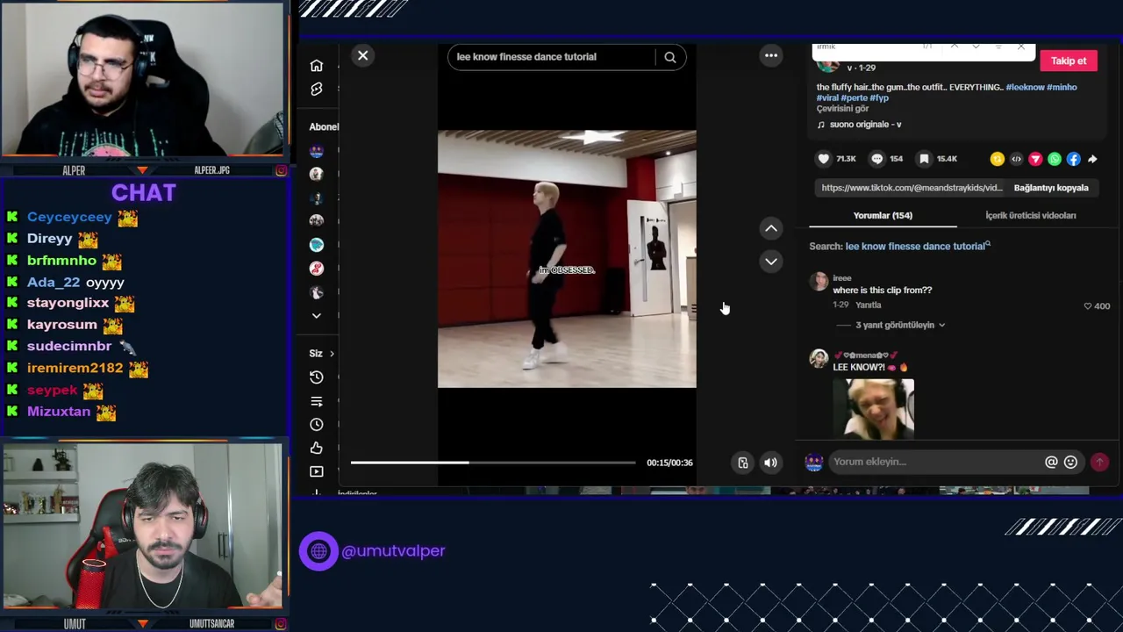Screen dimensions: 1123x632
Task: Open emoji picker smiley icon
Action: pos(1070,462)
